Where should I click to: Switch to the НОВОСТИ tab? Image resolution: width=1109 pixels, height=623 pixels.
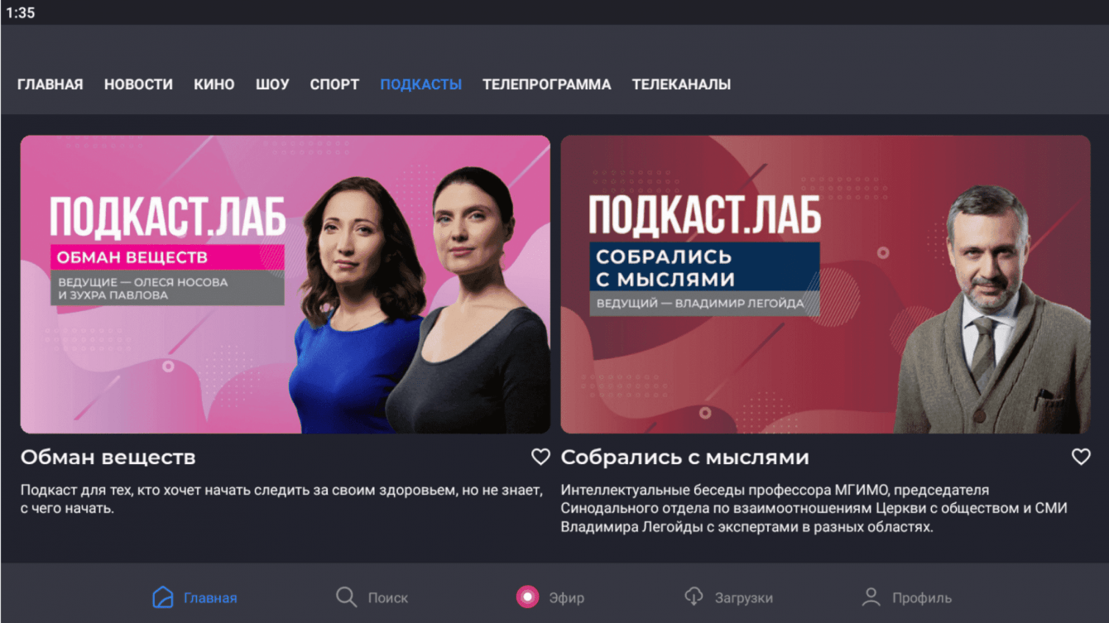coord(138,84)
